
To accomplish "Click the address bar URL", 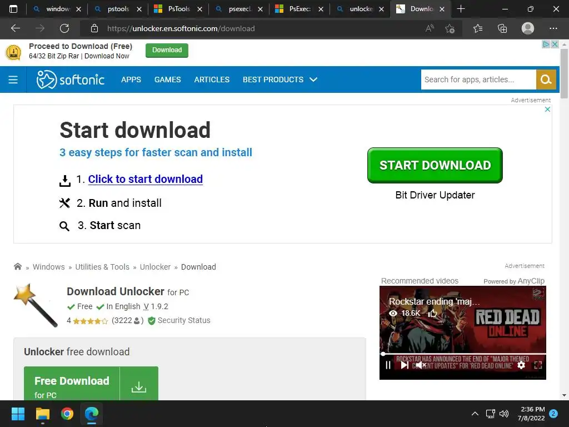I will (x=181, y=28).
